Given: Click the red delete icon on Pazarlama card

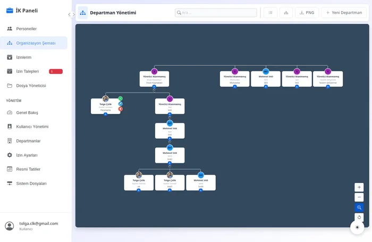Looking at the screenshot, I should click(x=121, y=109).
